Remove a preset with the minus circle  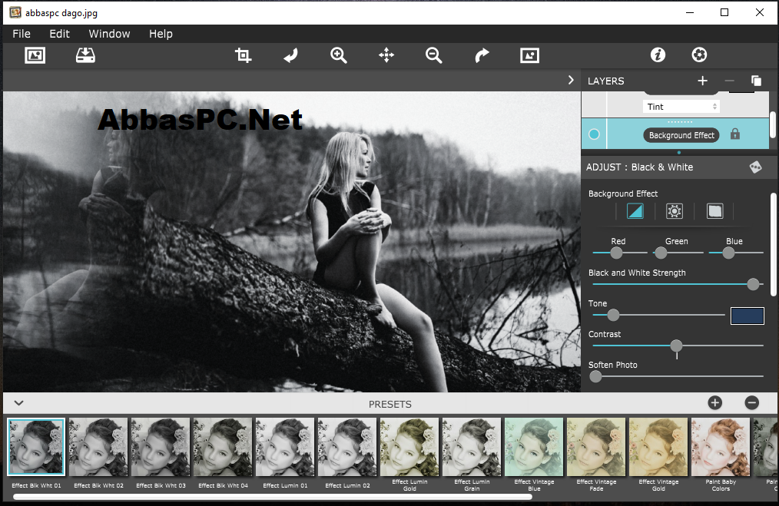click(751, 402)
